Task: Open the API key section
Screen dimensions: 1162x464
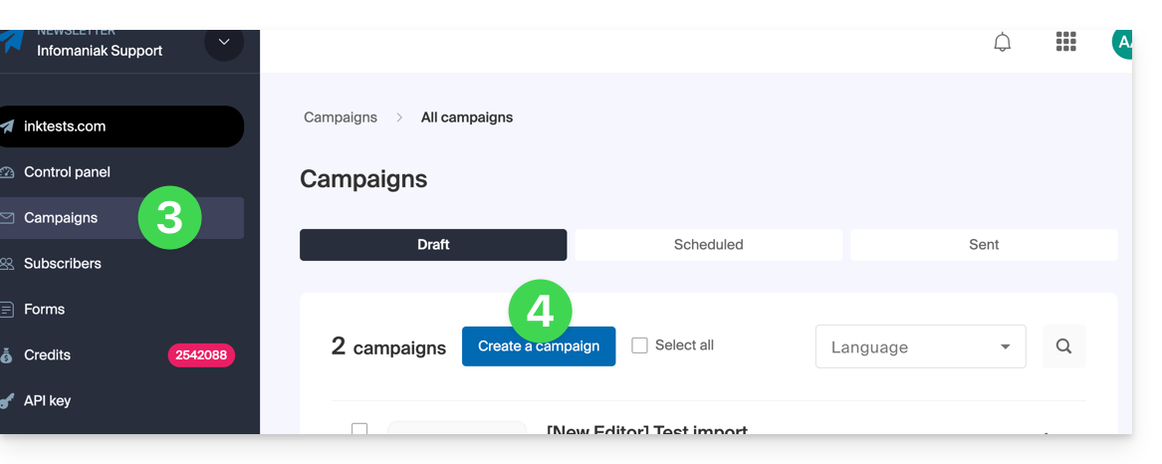Action: pos(47,401)
